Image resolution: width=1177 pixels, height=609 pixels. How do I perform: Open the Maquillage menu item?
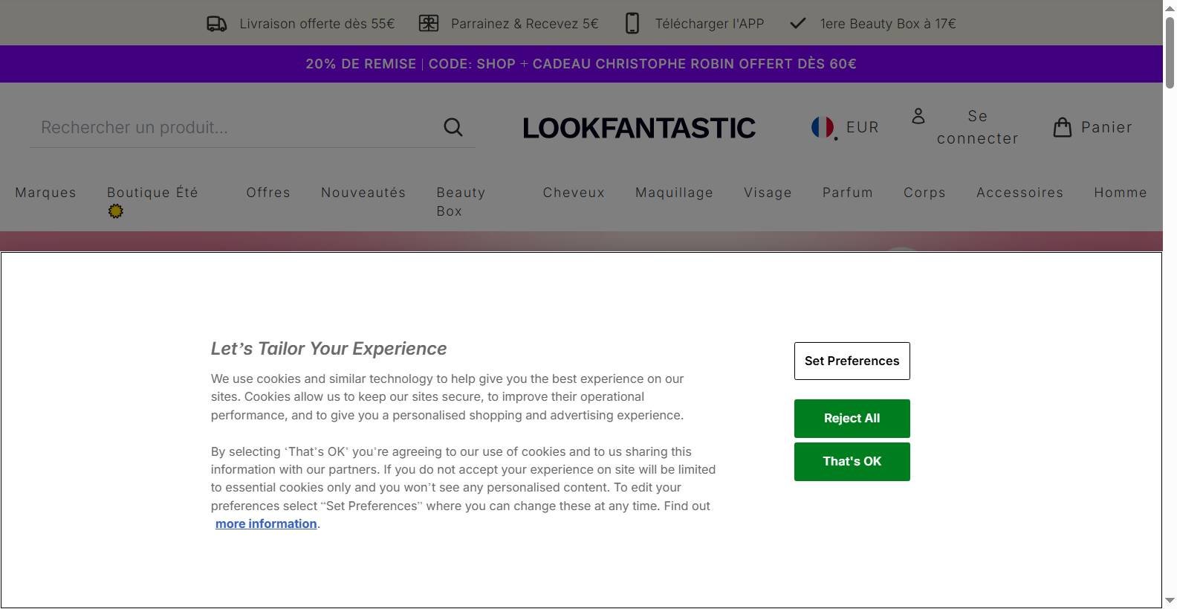point(674,193)
